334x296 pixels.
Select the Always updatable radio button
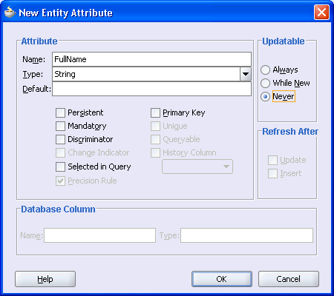[x=265, y=70]
